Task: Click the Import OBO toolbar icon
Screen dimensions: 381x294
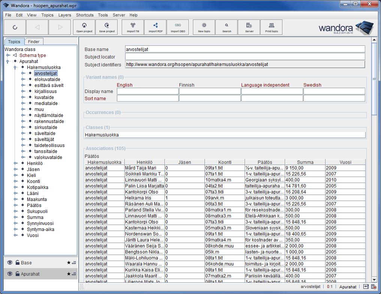Action: [x=178, y=27]
